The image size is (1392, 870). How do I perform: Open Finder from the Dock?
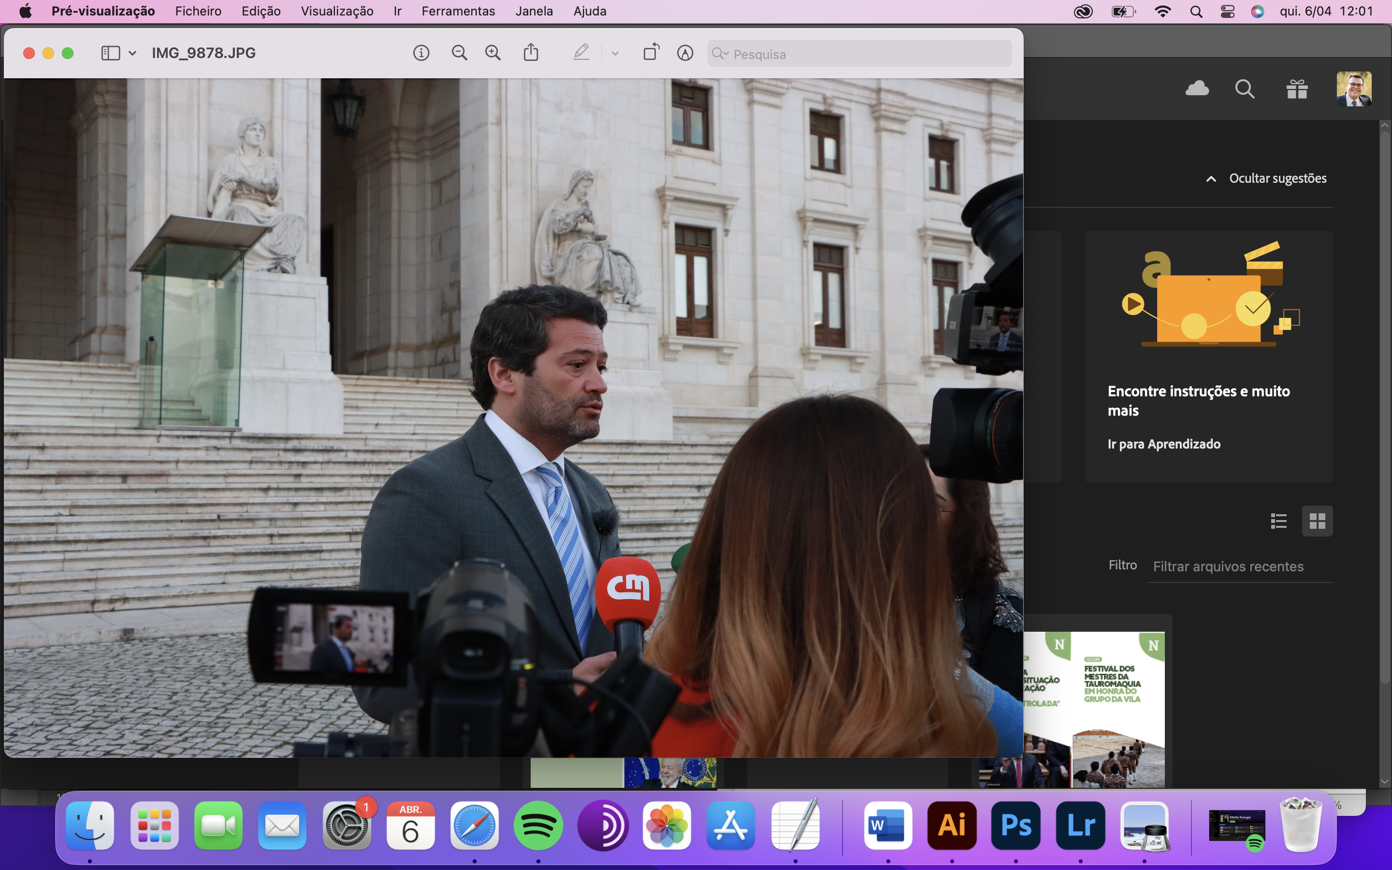pyautogui.click(x=90, y=826)
